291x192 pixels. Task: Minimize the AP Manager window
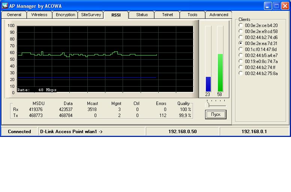pyautogui.click(x=267, y=6)
